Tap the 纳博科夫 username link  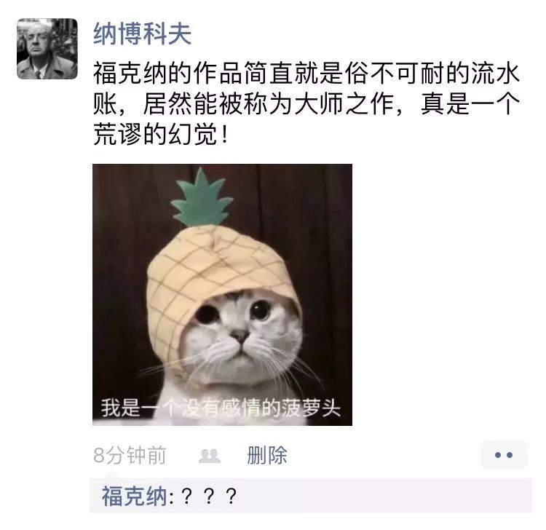[143, 33]
